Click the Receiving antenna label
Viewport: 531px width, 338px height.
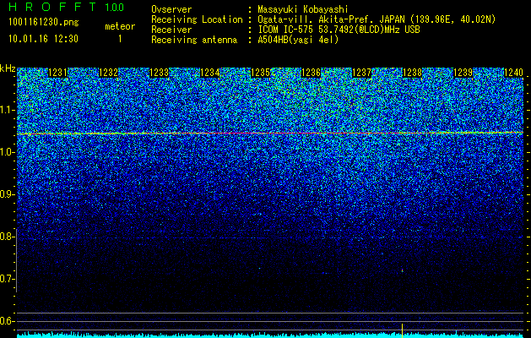(194, 40)
